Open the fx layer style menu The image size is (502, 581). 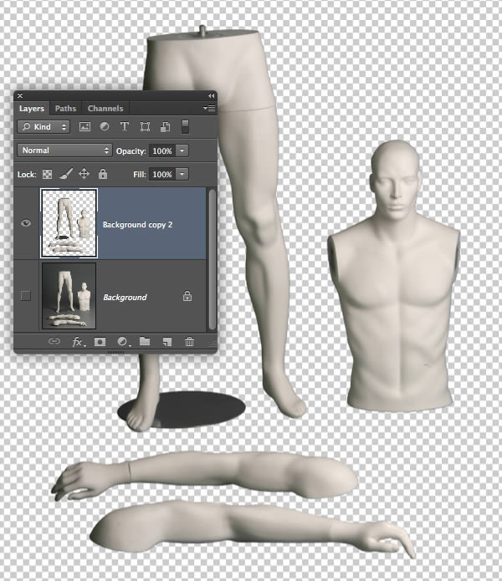pos(79,342)
